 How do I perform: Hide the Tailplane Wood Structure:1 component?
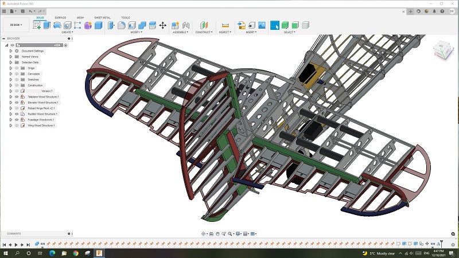tap(17, 97)
